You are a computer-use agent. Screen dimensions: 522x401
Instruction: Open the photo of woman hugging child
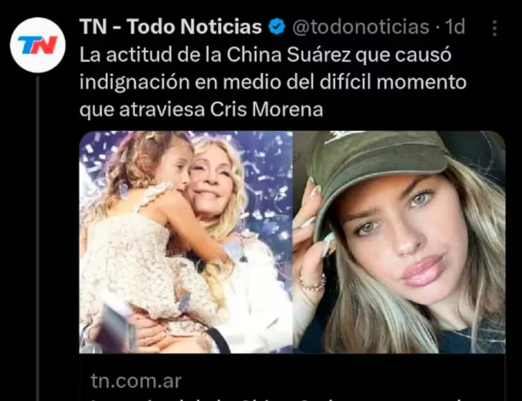pyautogui.click(x=186, y=242)
